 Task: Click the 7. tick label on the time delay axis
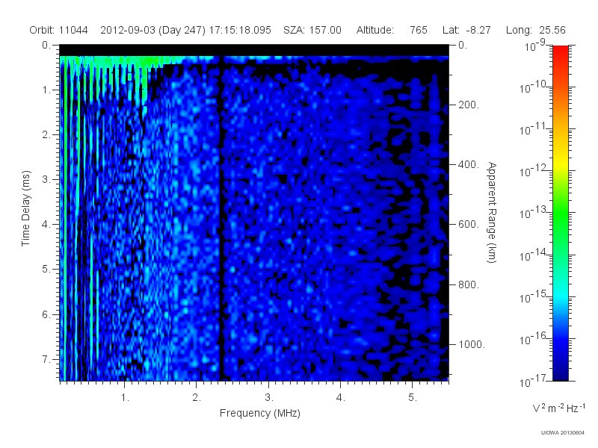(x=46, y=359)
